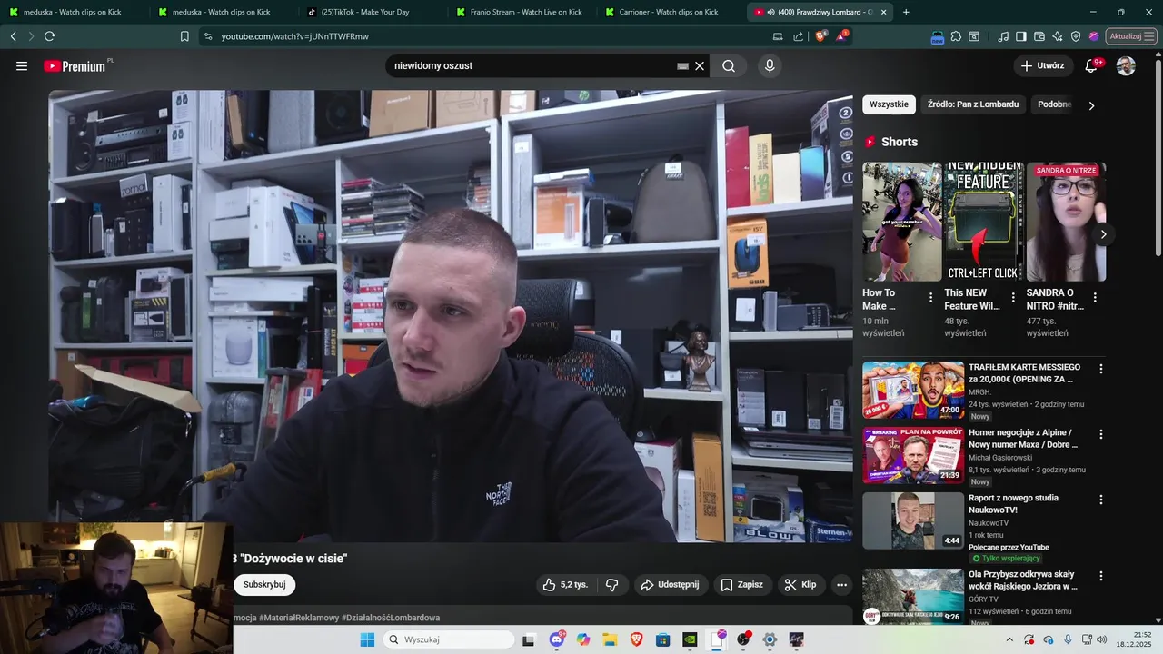Open the on-screen keyboard icon in search box
Screen dimensions: 1163x654
coord(683,66)
